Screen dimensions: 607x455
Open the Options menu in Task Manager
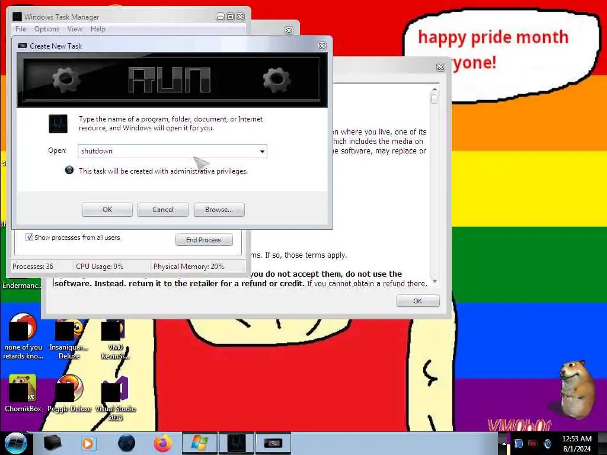coord(47,29)
